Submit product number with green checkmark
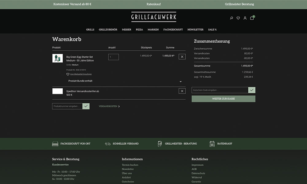Screen dimensions: 307x184 [x=86, y=106]
